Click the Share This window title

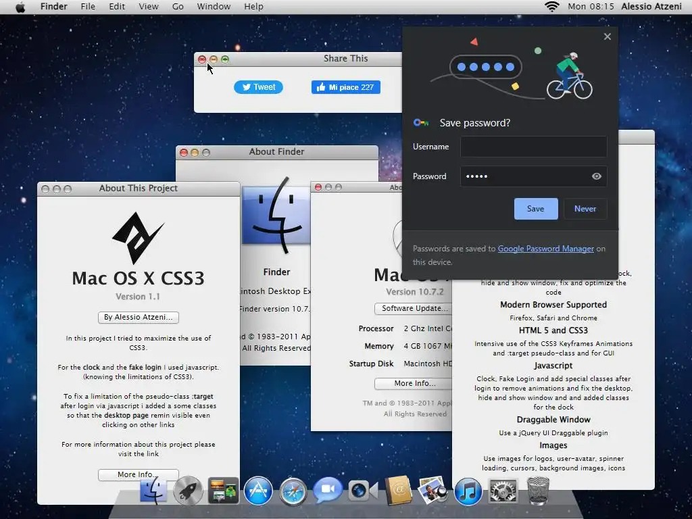[345, 59]
